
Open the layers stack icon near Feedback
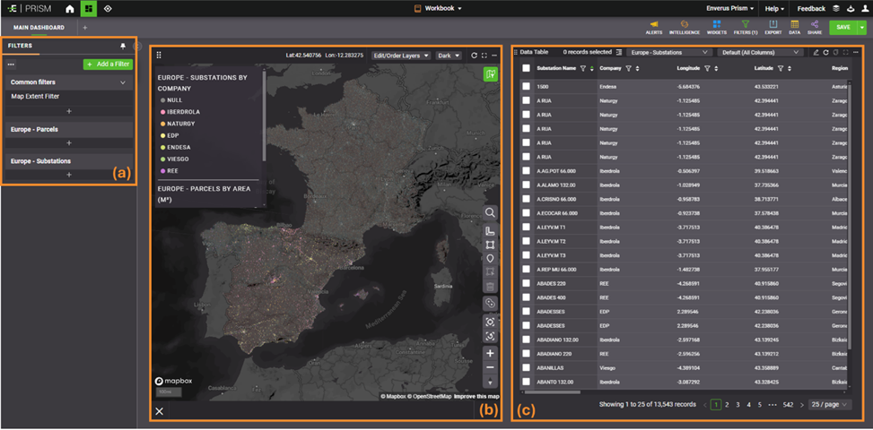pyautogui.click(x=835, y=8)
